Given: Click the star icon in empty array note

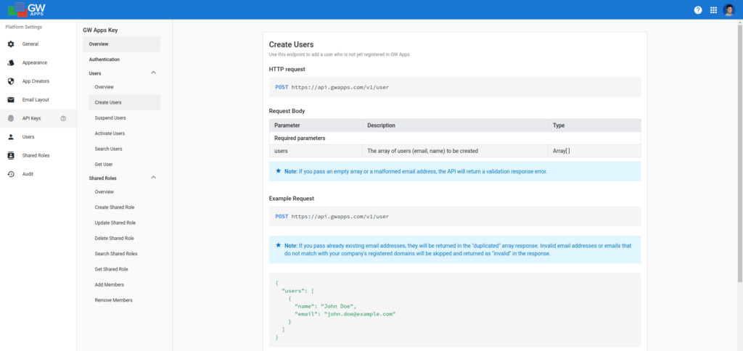Looking at the screenshot, I should point(278,171).
